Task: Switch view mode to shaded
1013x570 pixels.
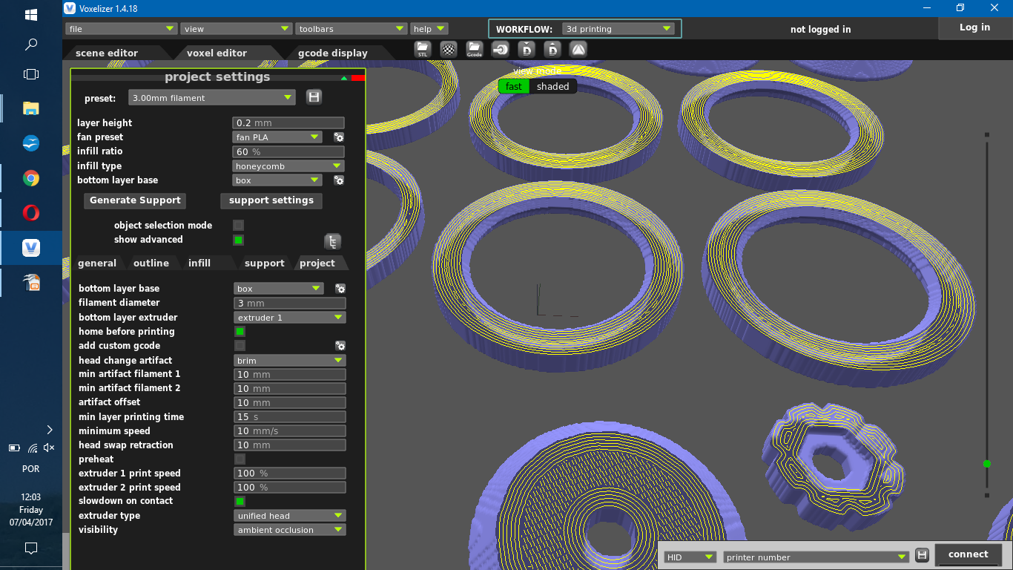Action: click(553, 86)
